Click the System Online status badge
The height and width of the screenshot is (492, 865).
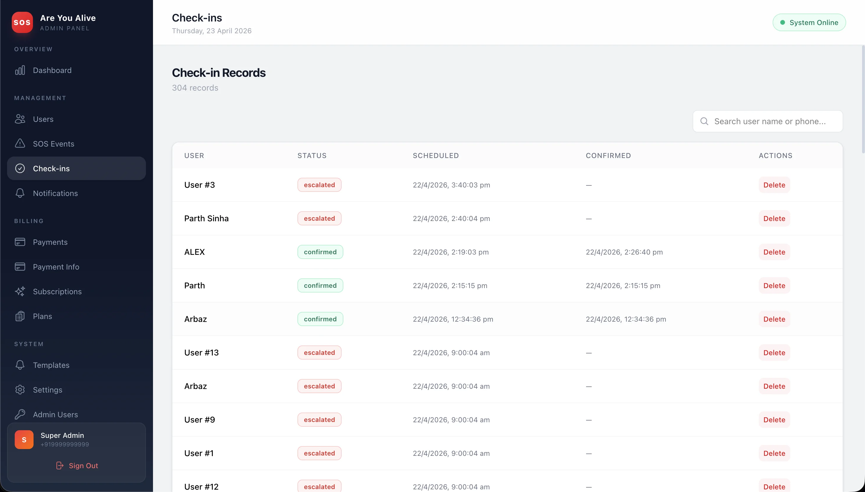(x=809, y=22)
